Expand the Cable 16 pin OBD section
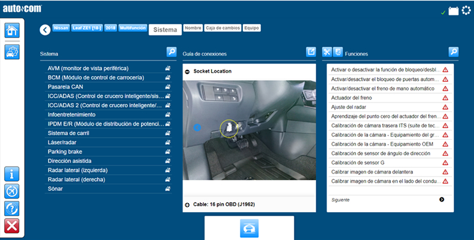 [187, 204]
